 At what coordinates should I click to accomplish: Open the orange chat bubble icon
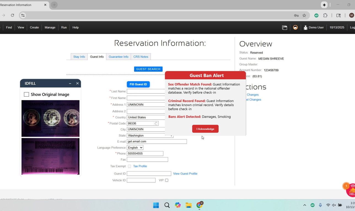coord(295,27)
